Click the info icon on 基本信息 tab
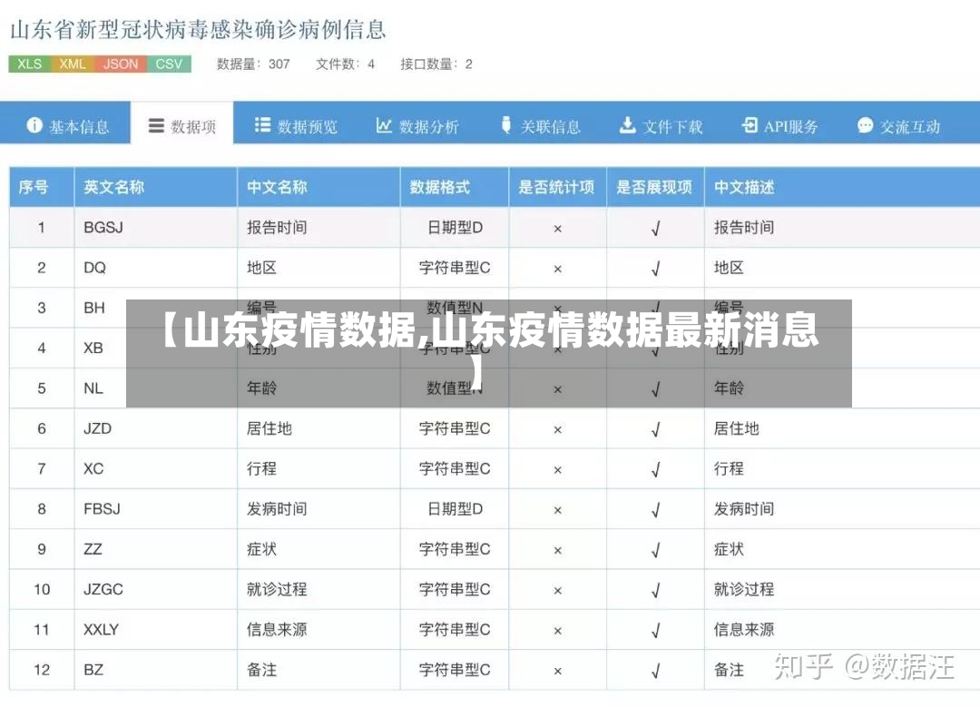 coord(34,125)
